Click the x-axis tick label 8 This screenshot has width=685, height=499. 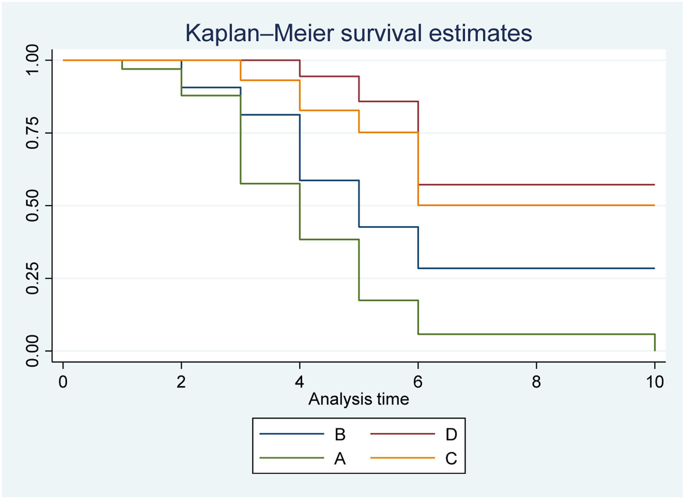click(536, 382)
